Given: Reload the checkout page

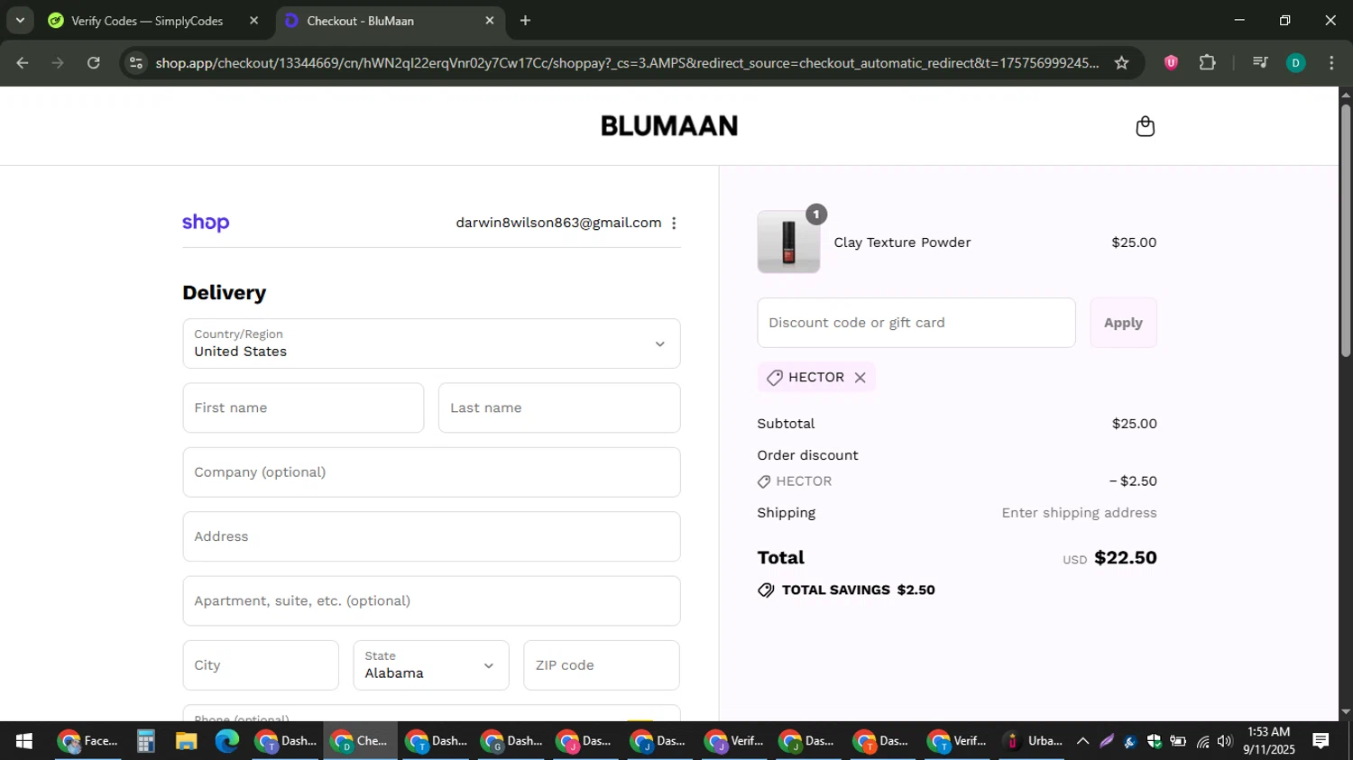Looking at the screenshot, I should (x=94, y=63).
